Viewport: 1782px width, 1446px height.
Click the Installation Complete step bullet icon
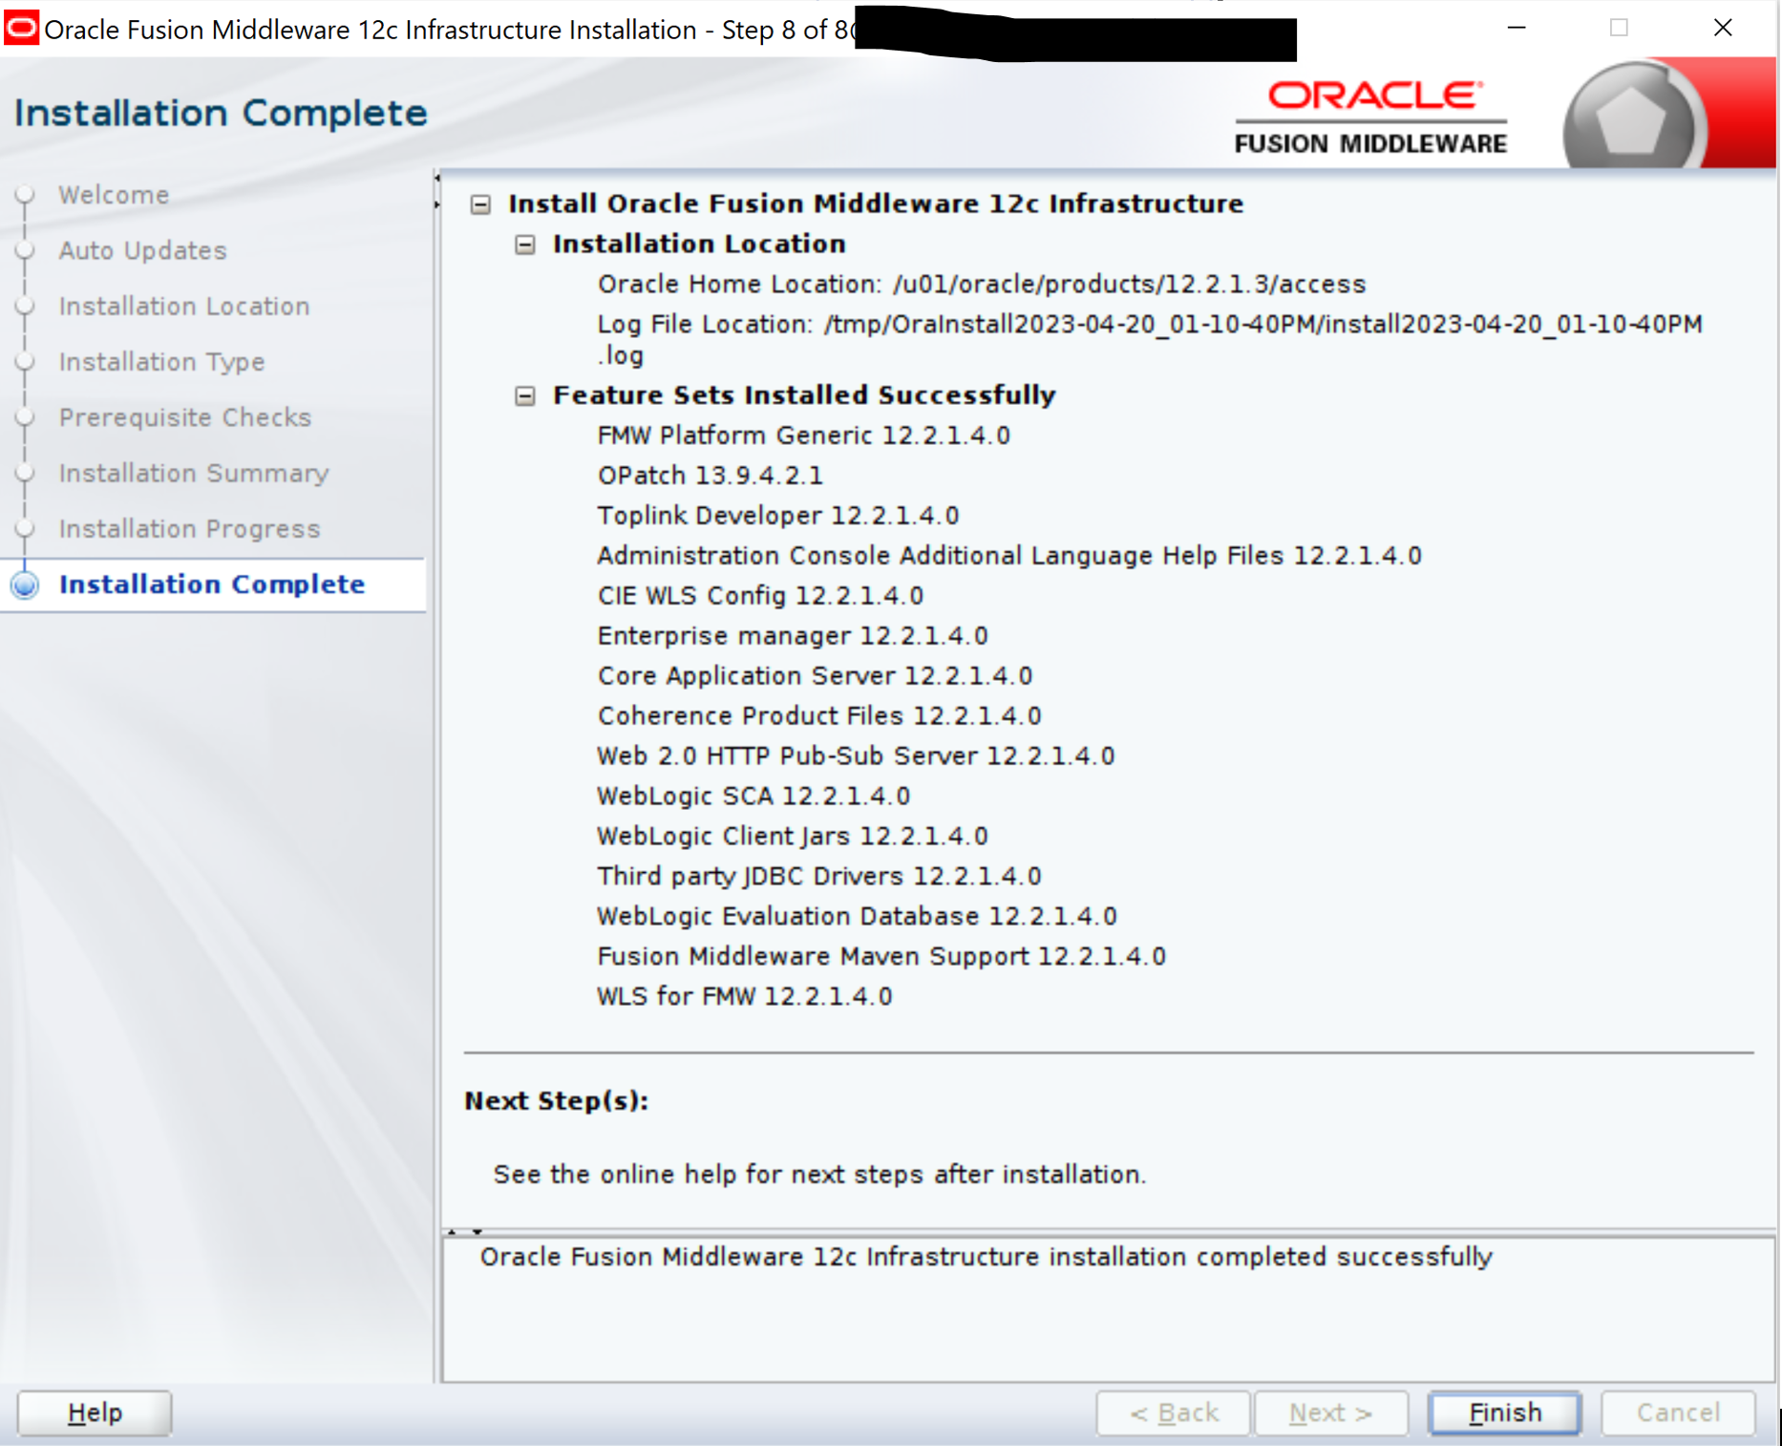point(26,585)
